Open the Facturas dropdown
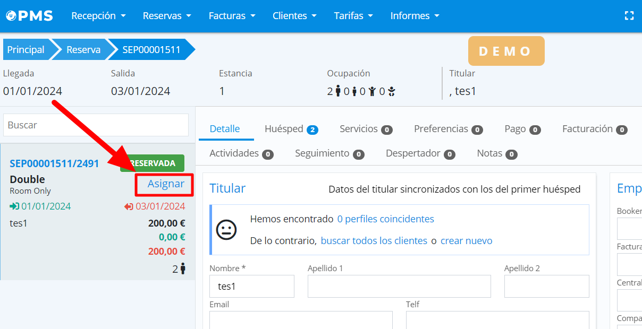Viewport: 642px width, 329px height. [x=232, y=16]
